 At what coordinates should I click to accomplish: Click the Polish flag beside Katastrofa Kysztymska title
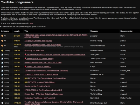[25, 54]
